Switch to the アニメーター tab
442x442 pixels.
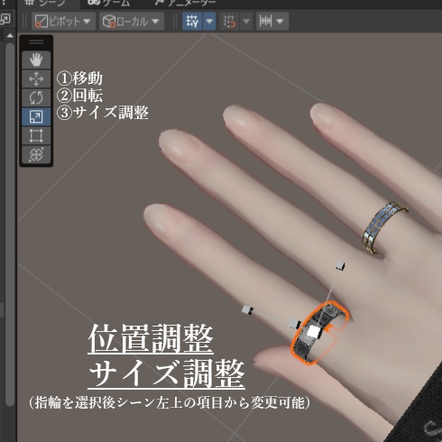tap(186, 4)
